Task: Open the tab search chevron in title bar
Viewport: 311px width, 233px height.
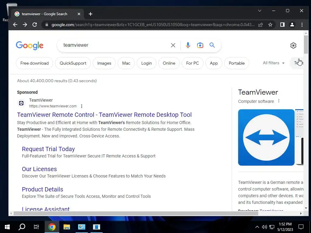Action: [260, 11]
